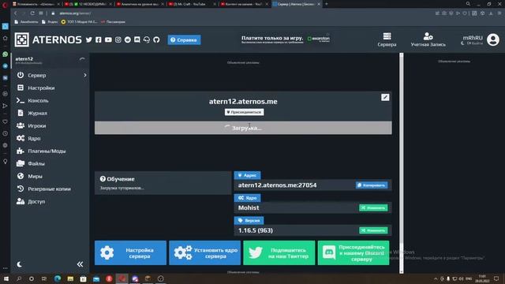Click the Twitter subscribe green tile
Image resolution: width=505 pixels, height=284 pixels.
279,252
